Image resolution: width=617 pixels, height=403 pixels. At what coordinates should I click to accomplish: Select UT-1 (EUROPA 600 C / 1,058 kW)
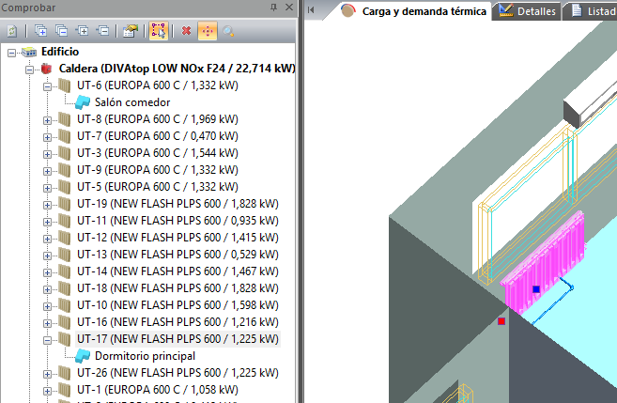point(158,390)
